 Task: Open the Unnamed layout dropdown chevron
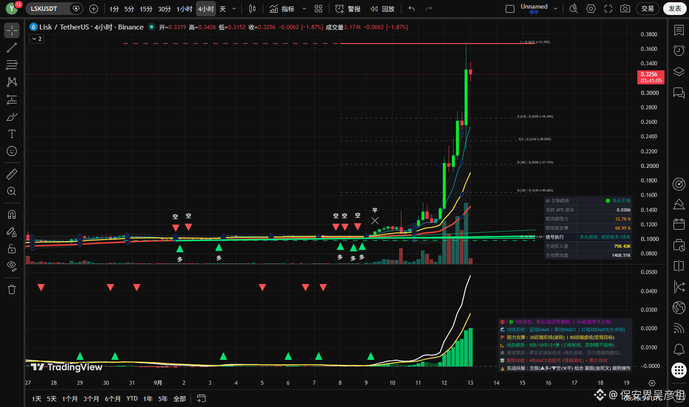556,9
